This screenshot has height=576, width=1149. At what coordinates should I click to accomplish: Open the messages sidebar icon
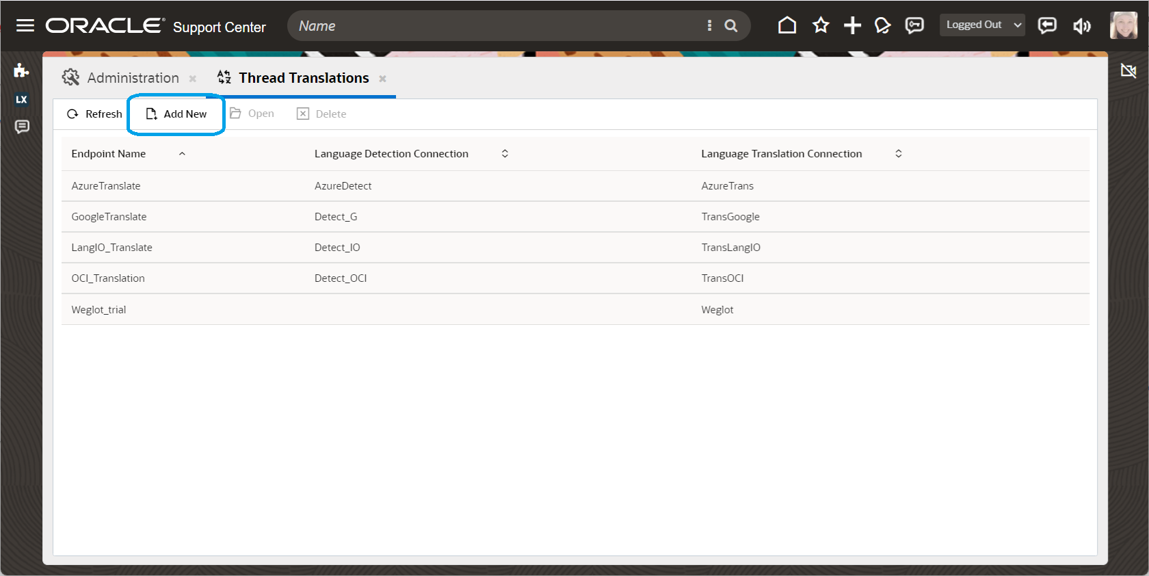(22, 127)
